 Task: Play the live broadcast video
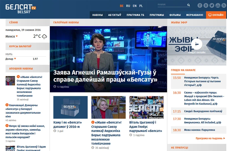click(197, 44)
